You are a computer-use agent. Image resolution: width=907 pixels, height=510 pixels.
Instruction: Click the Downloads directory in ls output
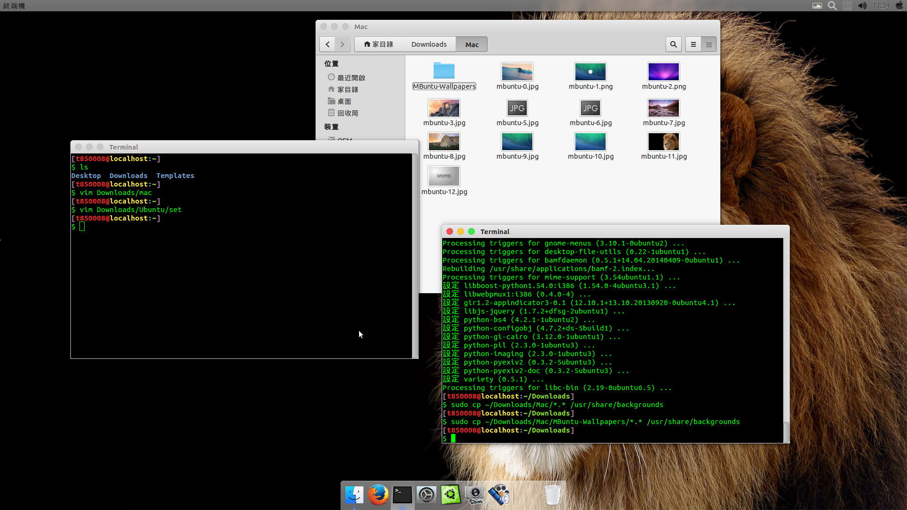[128, 176]
